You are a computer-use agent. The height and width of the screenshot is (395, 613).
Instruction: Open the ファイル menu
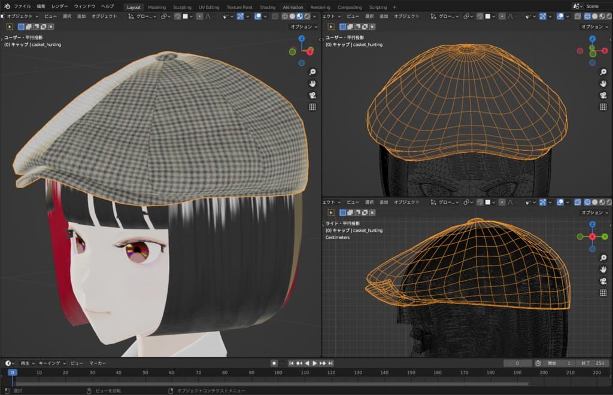[x=22, y=6]
